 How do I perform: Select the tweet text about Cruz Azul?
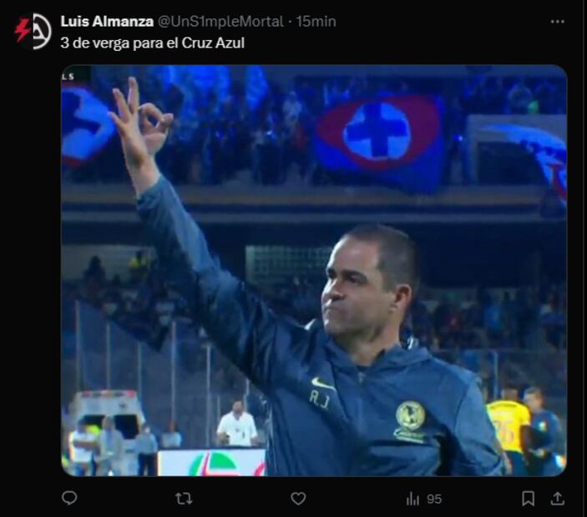coord(152,43)
